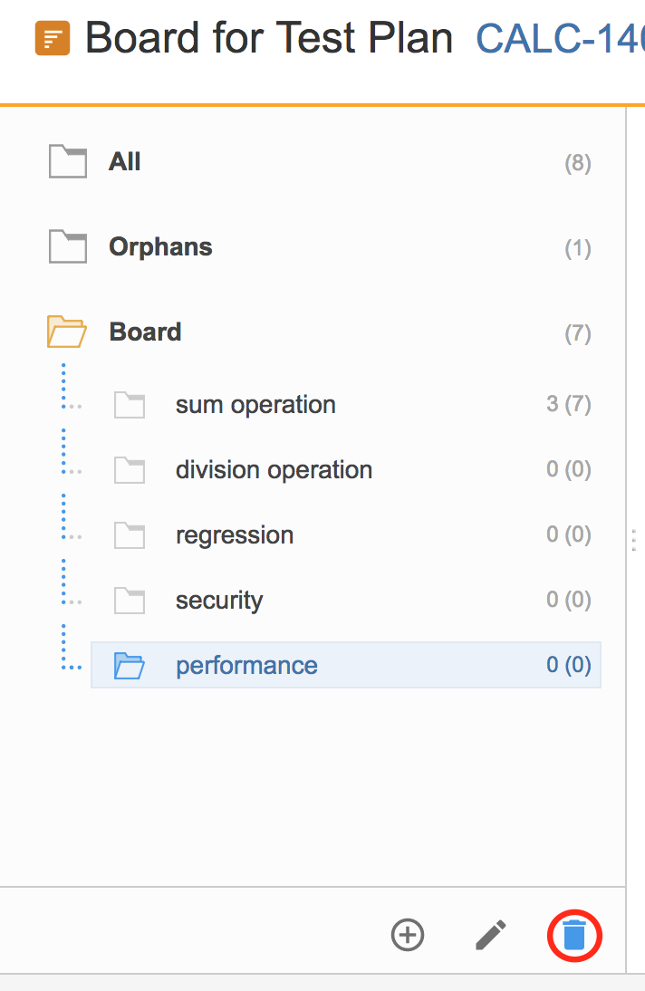This screenshot has width=645, height=991.
Task: Click the All folder icon
Action: (68, 162)
